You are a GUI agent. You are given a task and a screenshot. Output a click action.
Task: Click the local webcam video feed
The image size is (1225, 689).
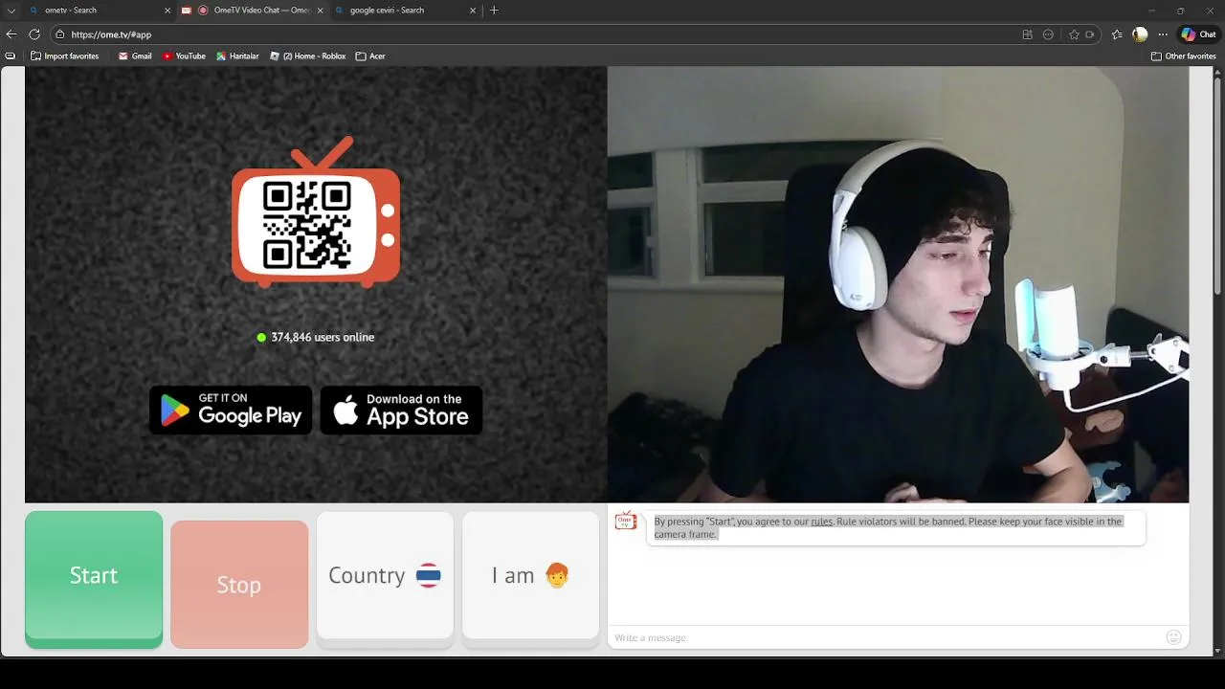click(898, 284)
